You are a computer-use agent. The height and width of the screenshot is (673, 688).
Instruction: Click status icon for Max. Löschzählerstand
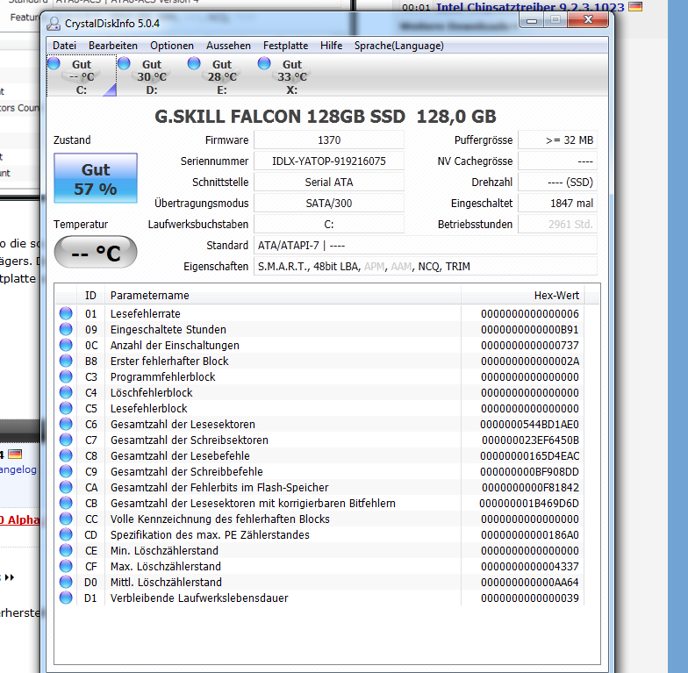pyautogui.click(x=66, y=566)
